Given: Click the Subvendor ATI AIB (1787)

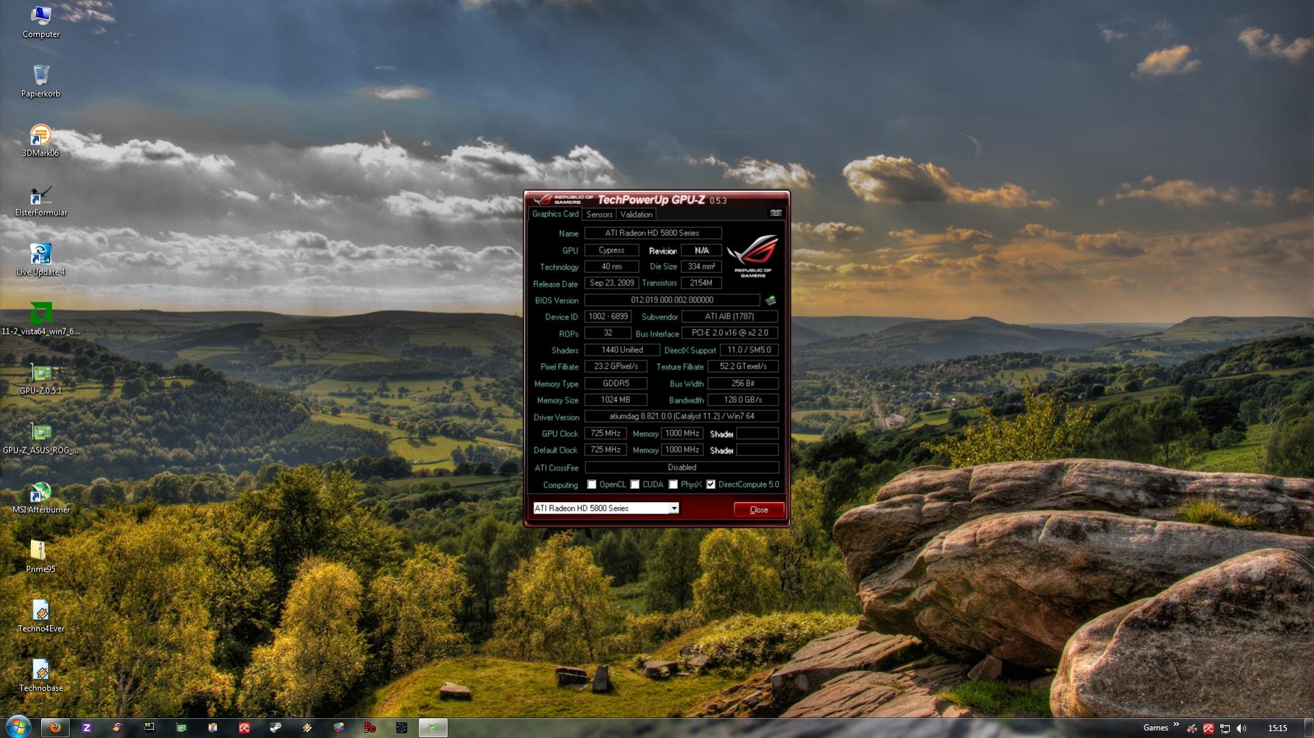Looking at the screenshot, I should (x=730, y=317).
